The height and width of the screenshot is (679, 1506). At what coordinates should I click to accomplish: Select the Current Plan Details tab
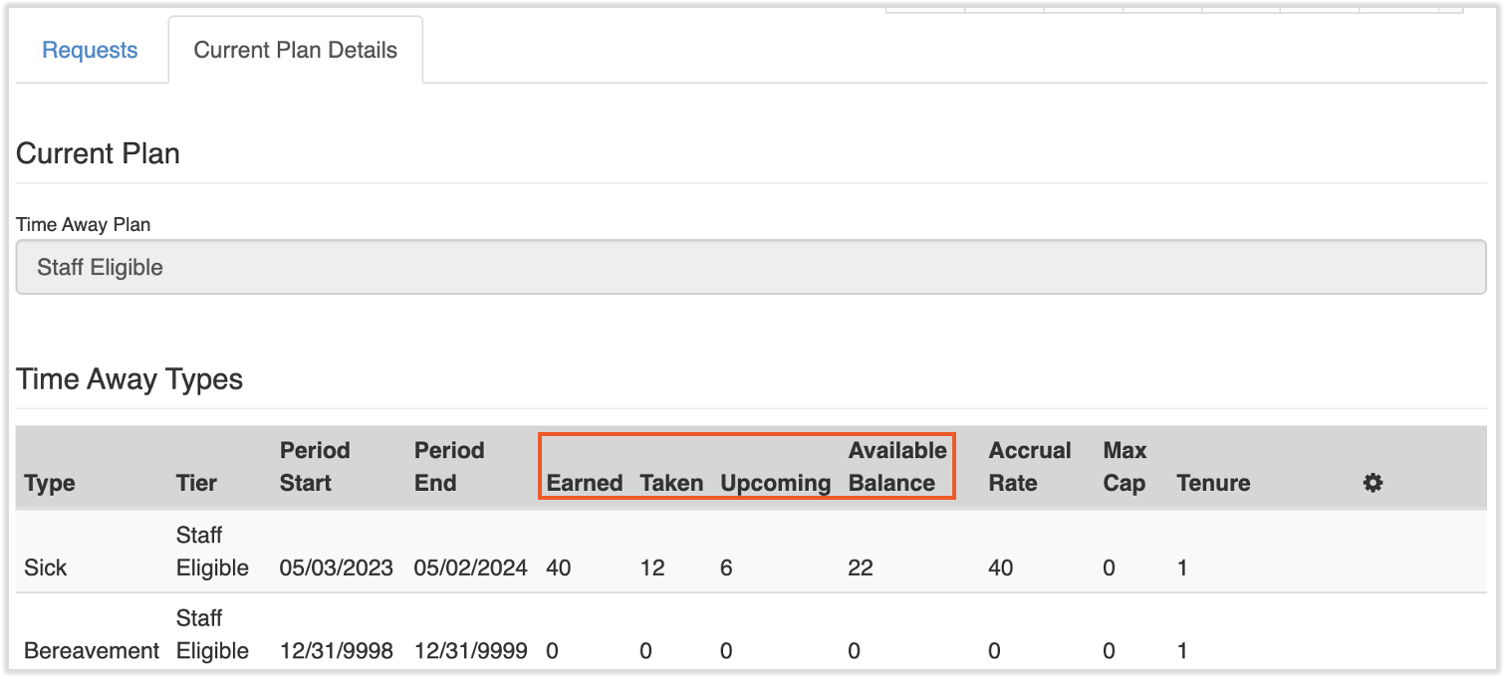(x=295, y=51)
